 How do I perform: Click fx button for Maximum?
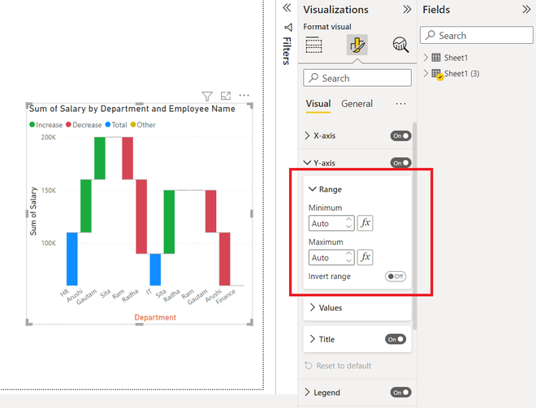(365, 257)
